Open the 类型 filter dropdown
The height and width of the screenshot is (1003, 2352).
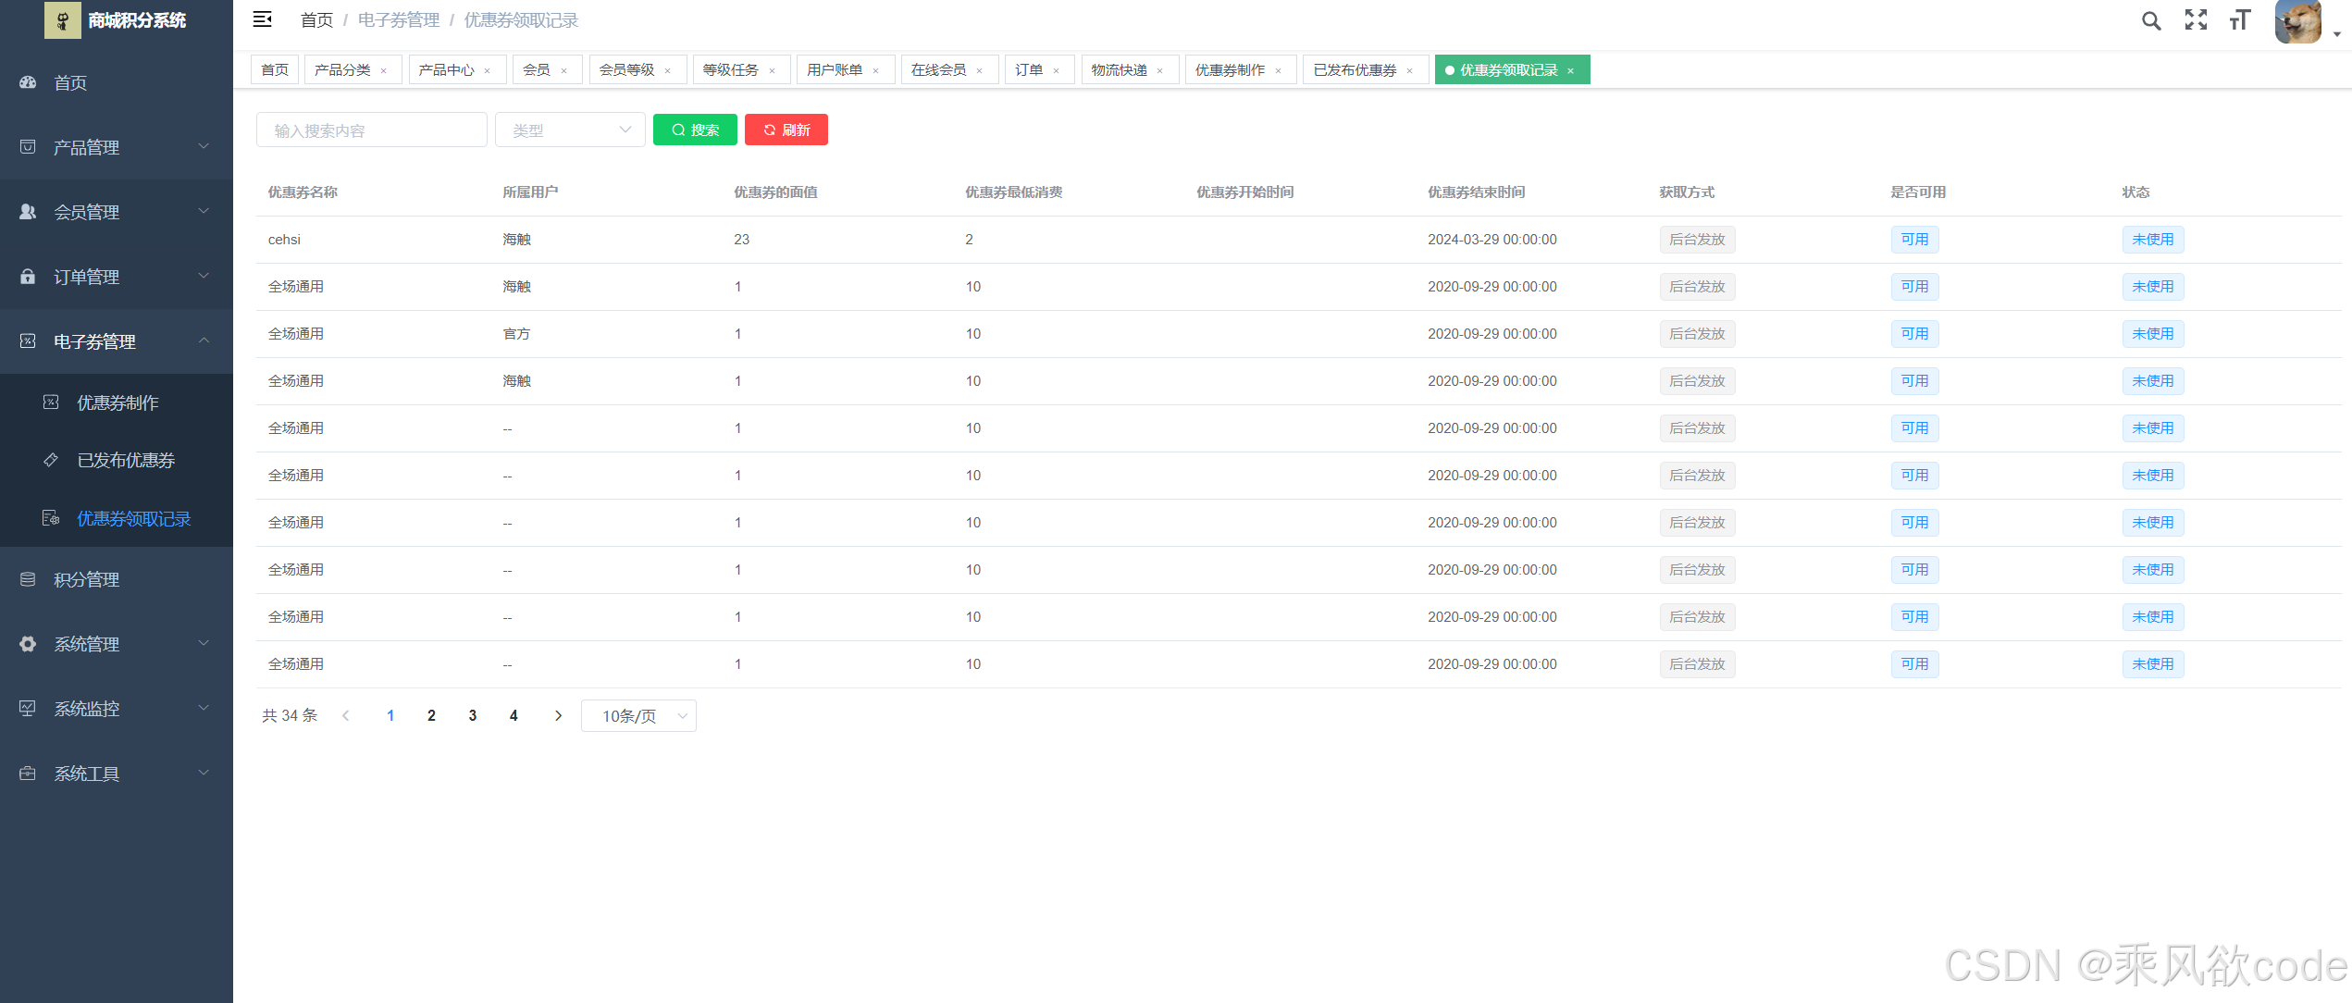pos(570,130)
